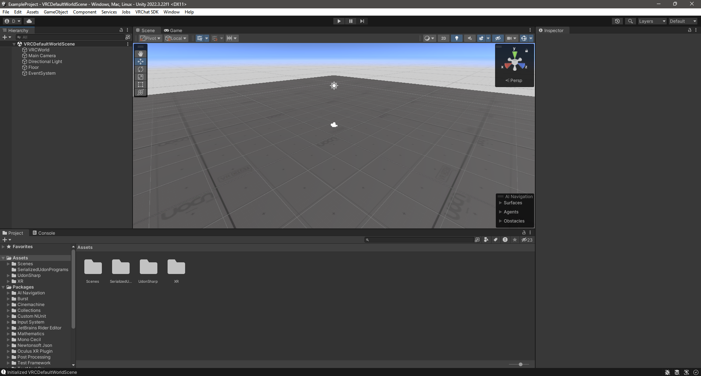Click Play button to enter play mode

pos(339,21)
